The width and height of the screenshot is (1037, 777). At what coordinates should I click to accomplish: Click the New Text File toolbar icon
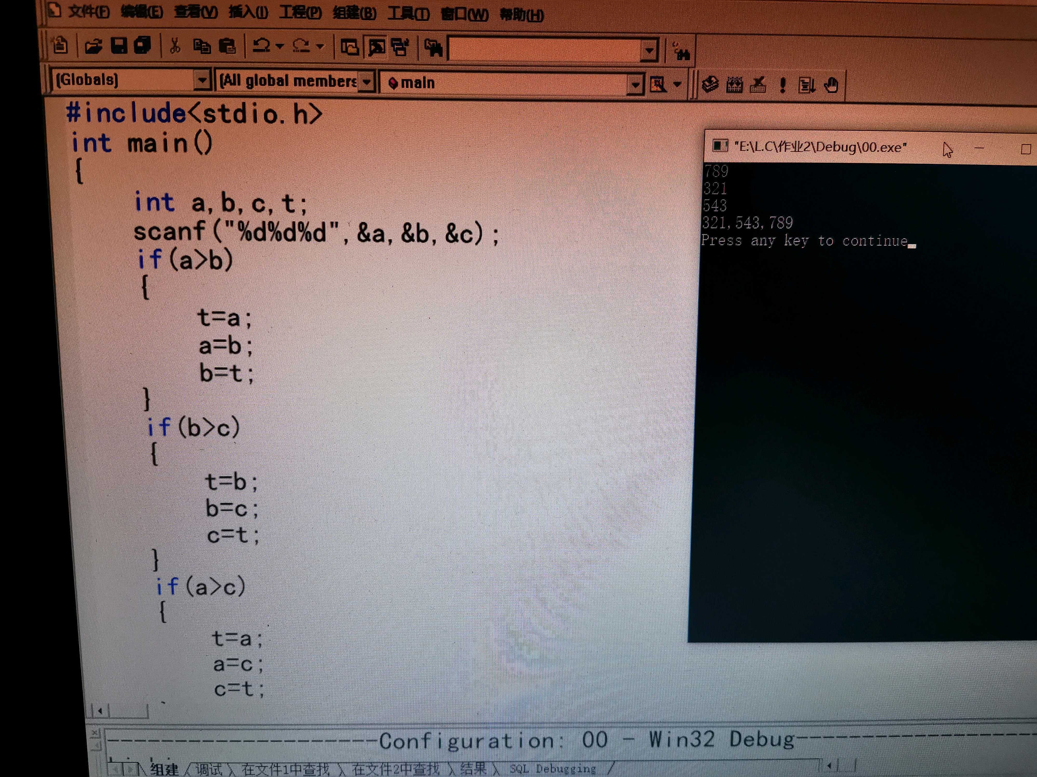coord(60,45)
